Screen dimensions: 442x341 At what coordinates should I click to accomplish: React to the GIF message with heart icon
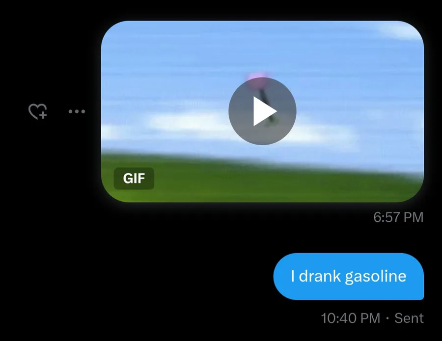(37, 111)
